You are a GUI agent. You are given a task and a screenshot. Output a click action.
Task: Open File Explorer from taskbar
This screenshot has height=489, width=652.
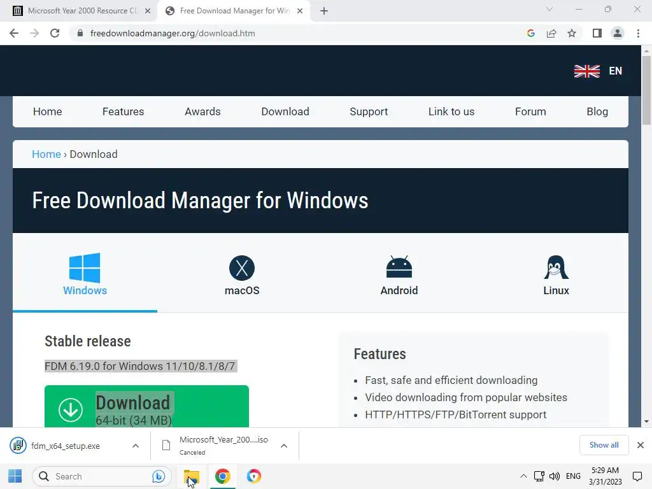191,476
